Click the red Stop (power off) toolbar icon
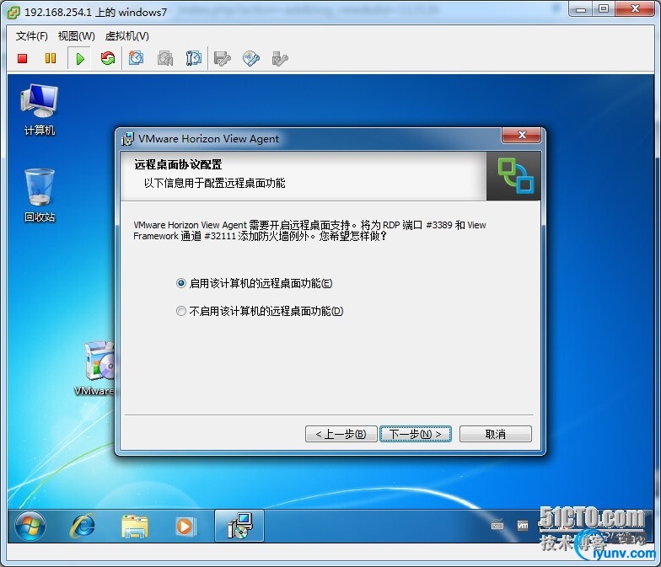 coord(22,58)
